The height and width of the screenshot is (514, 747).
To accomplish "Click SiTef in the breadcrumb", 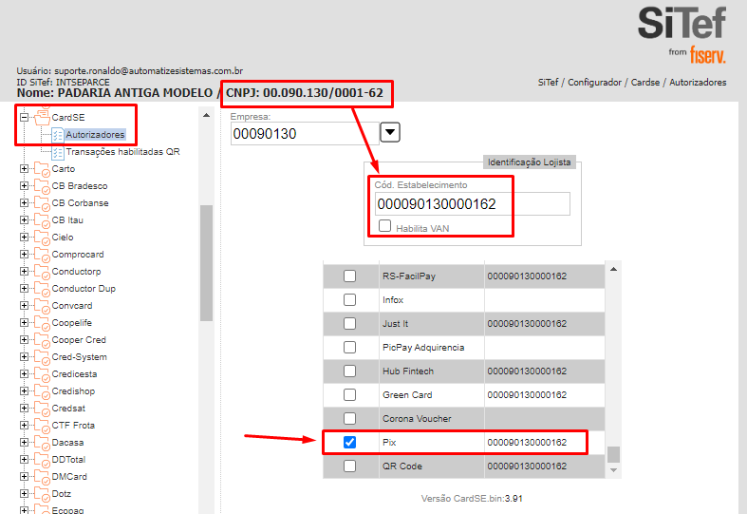I will 548,83.
